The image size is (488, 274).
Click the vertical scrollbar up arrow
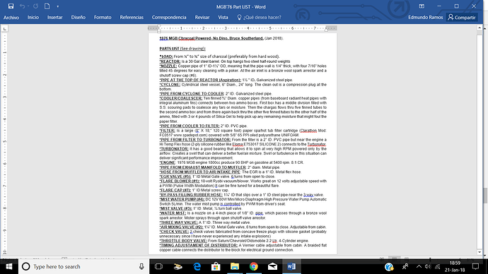point(480,28)
